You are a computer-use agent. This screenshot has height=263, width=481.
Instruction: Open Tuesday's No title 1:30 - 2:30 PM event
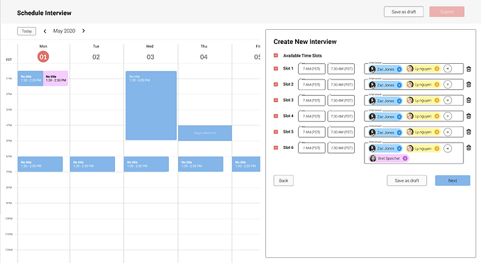(92, 164)
